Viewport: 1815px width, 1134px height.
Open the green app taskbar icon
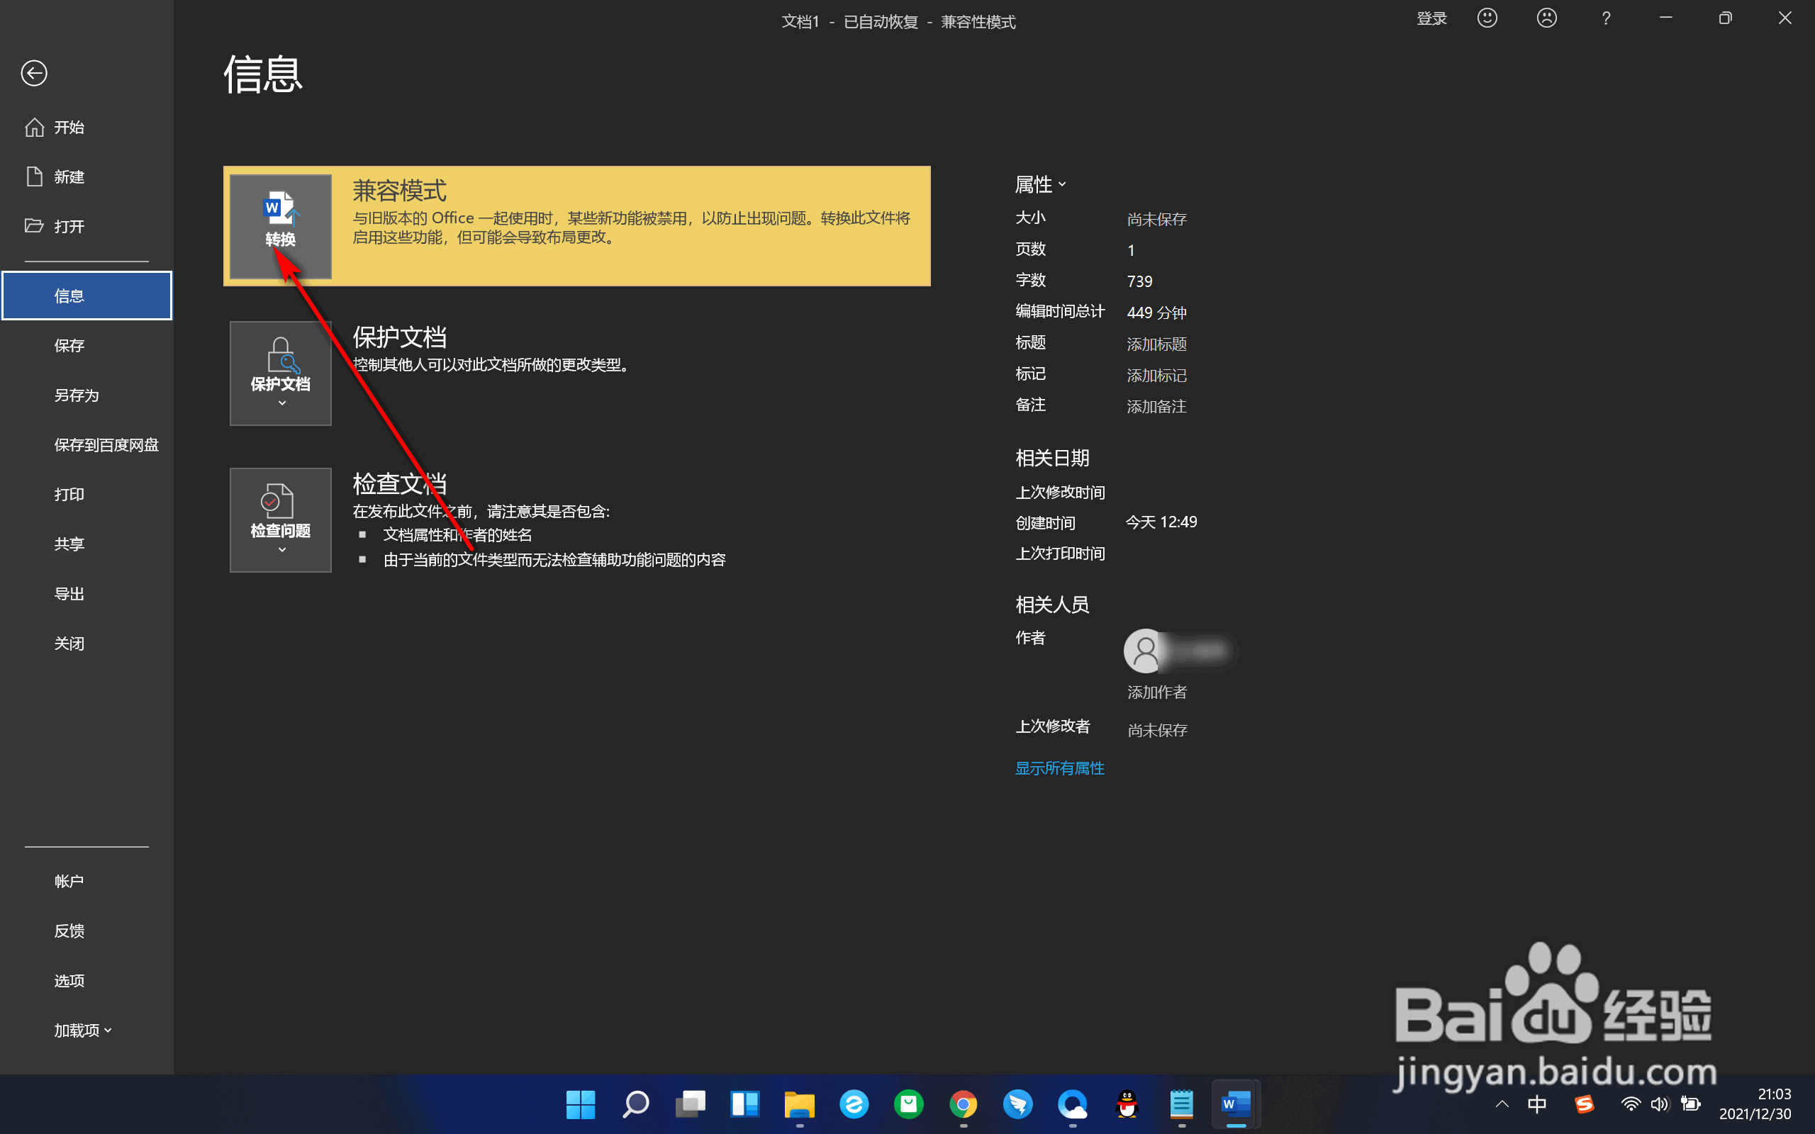pyautogui.click(x=909, y=1104)
